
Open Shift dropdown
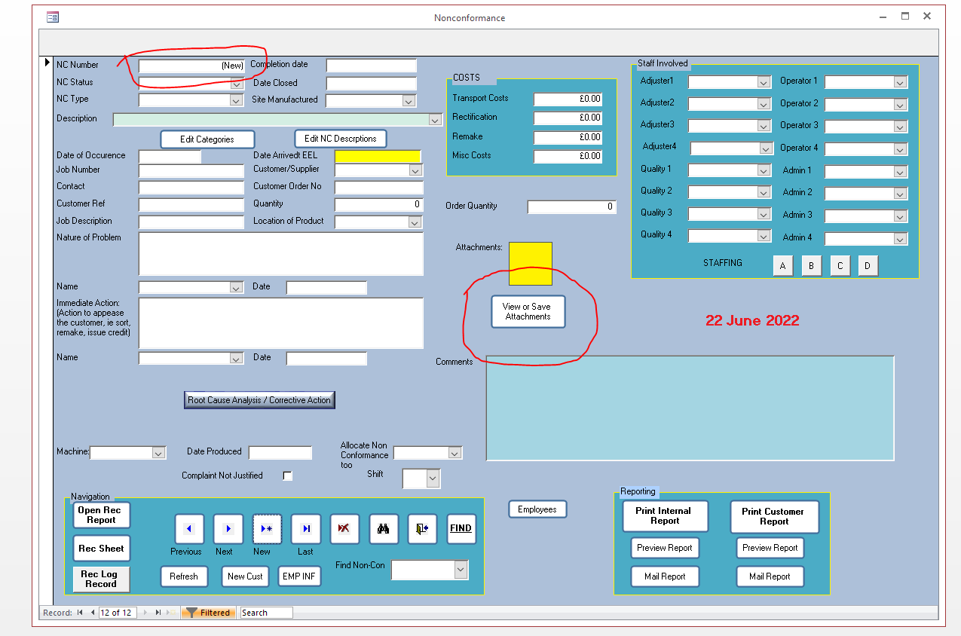pyautogui.click(x=433, y=478)
